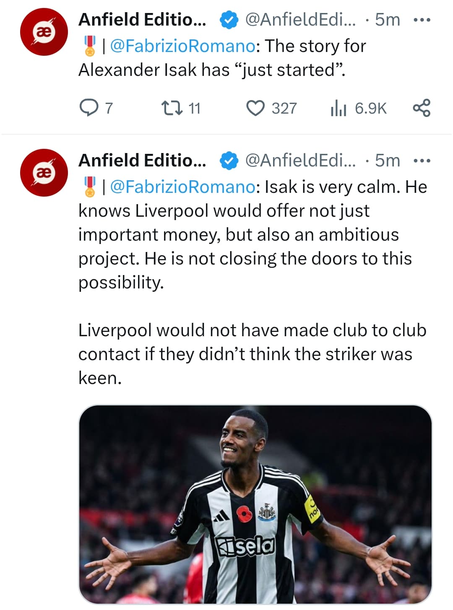Open replies on the "just started" tweet
Image resolution: width=453 pixels, height=610 pixels.
89,108
